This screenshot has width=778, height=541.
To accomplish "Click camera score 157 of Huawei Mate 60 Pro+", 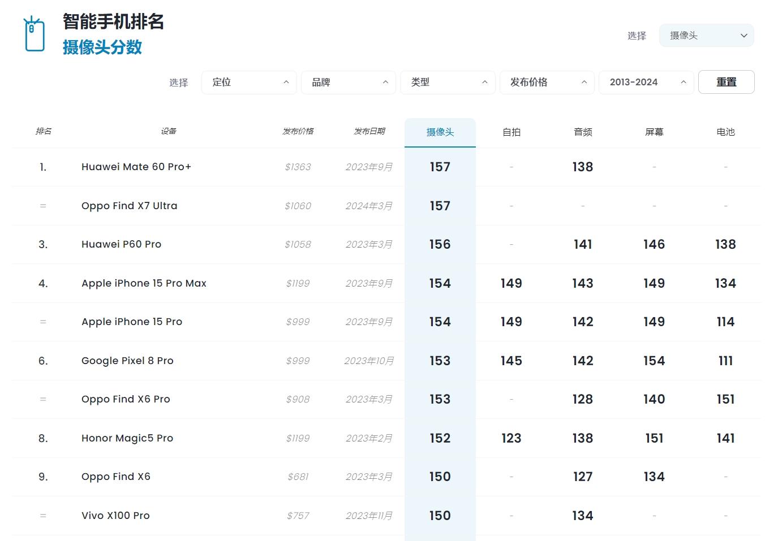I will point(440,167).
